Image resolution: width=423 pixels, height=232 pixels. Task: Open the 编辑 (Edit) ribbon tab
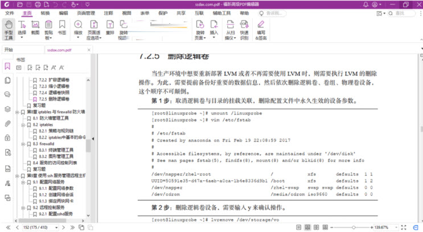click(x=63, y=13)
